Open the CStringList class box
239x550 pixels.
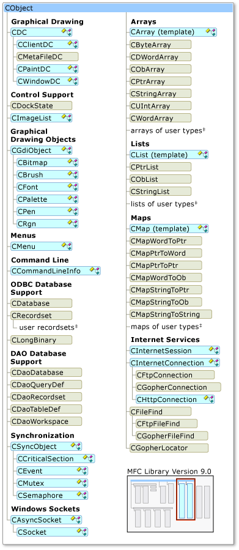tap(161, 191)
